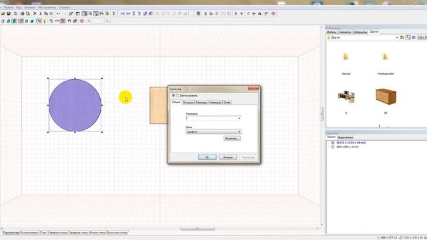Confirm dialog with OK button
This screenshot has height=240, width=427.
[207, 157]
